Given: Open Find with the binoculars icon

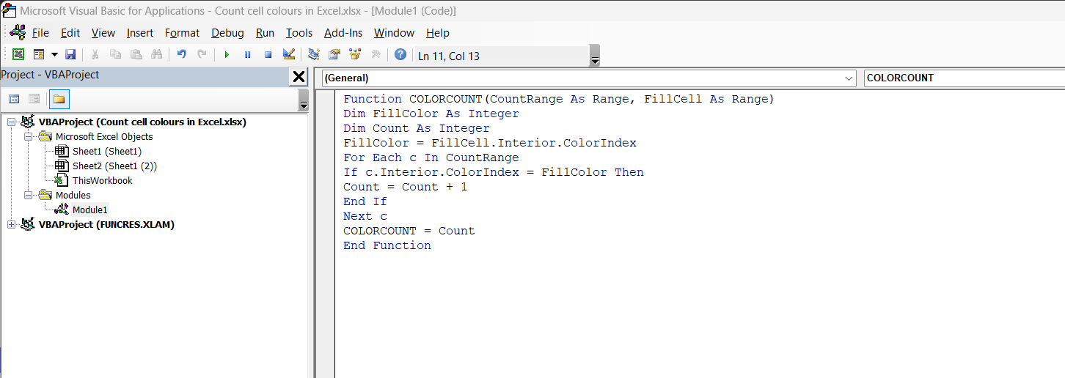Looking at the screenshot, I should pyautogui.click(x=156, y=55).
